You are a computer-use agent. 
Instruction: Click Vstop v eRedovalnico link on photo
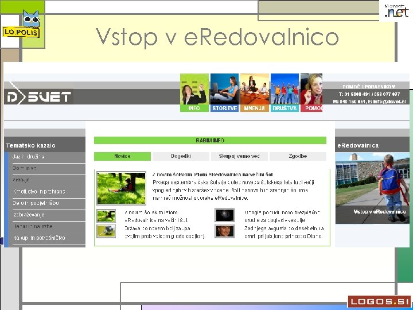380,212
